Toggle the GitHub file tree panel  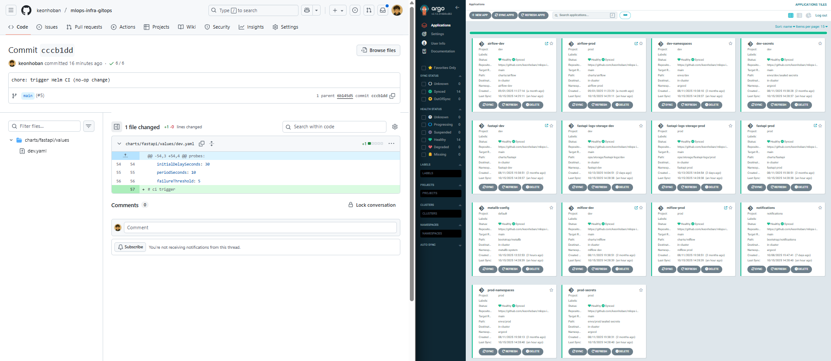tap(117, 127)
